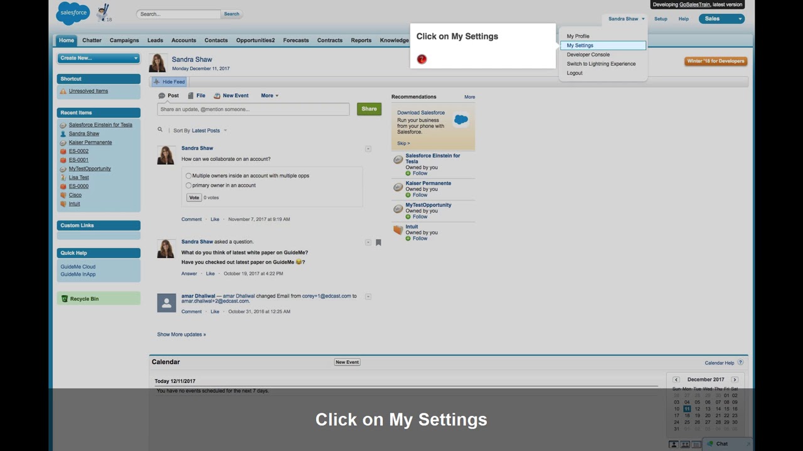
Task: Click the Salesforce Einstein for Tesla opportunity icon
Action: point(398,160)
